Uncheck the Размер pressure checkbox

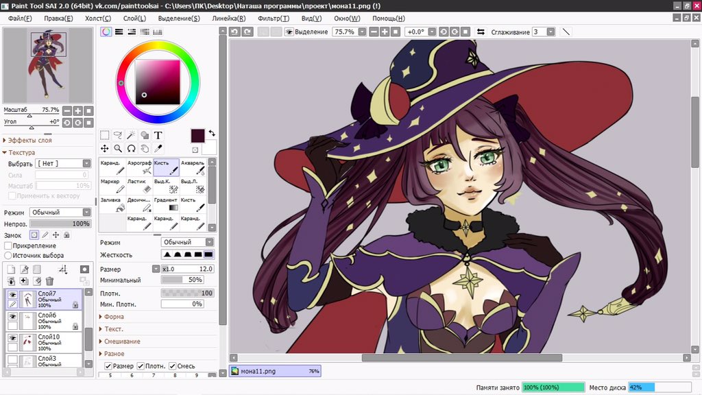coord(108,366)
